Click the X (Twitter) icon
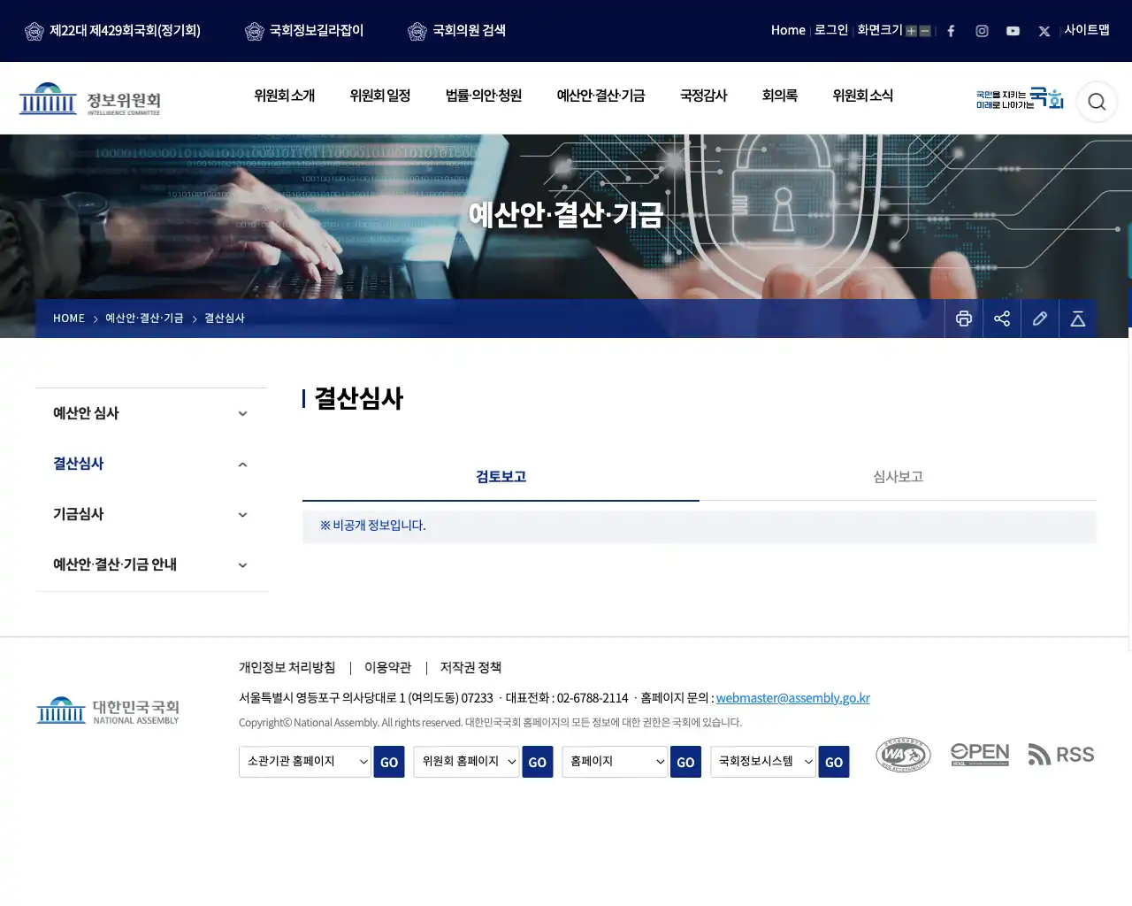Image resolution: width=1132 pixels, height=906 pixels. point(1044,31)
